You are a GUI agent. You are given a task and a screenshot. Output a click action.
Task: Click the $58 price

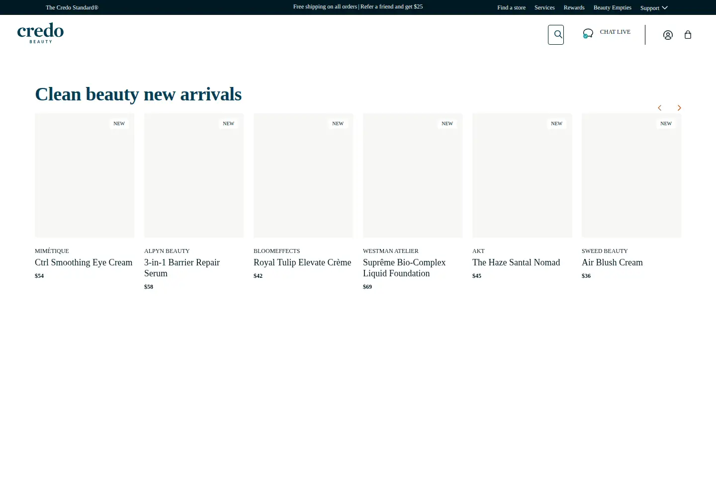point(149,287)
